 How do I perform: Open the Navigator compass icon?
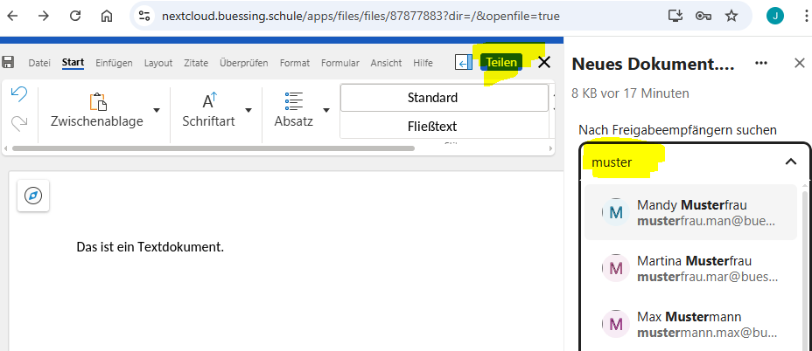pos(33,196)
